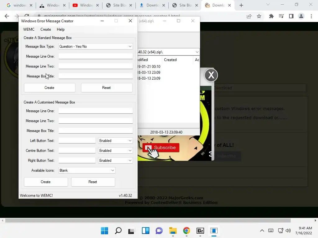The height and width of the screenshot is (238, 318).
Task: Open Widgets on taskbar
Action: 146,231
